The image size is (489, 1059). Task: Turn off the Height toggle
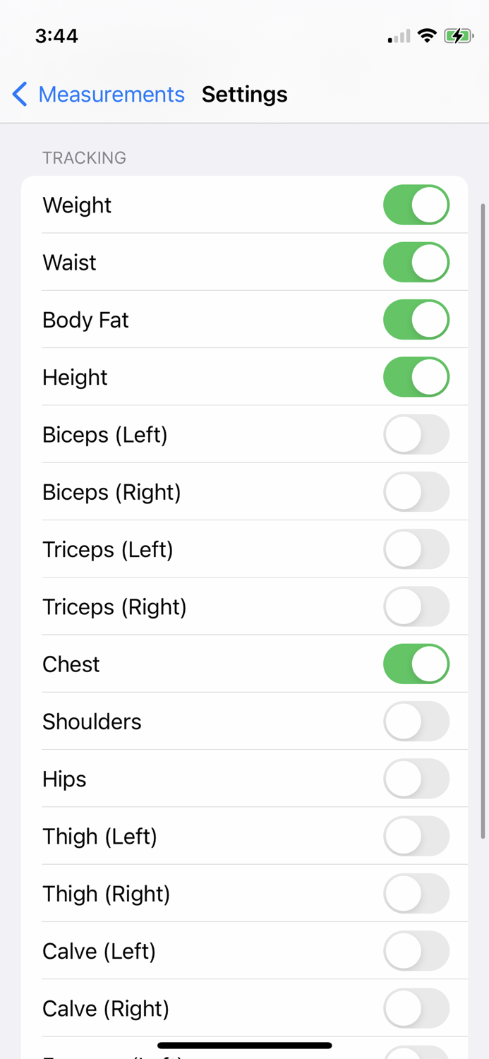tap(416, 377)
